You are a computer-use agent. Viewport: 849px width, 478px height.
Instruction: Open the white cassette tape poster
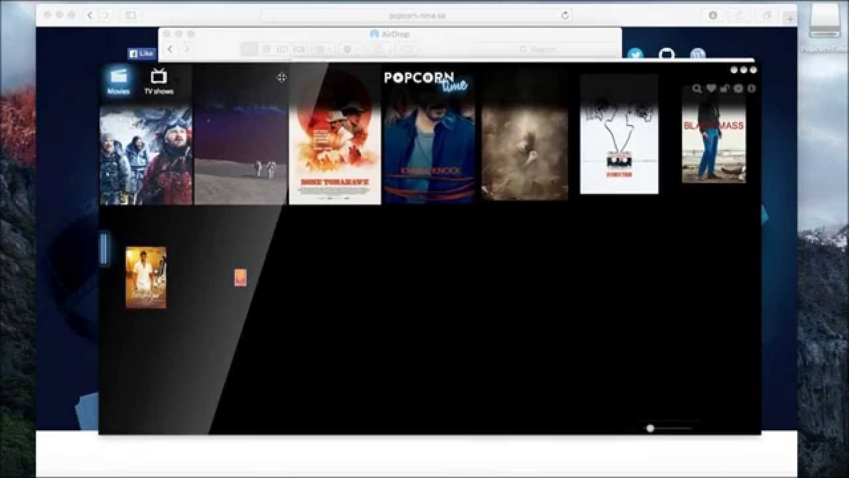click(620, 134)
